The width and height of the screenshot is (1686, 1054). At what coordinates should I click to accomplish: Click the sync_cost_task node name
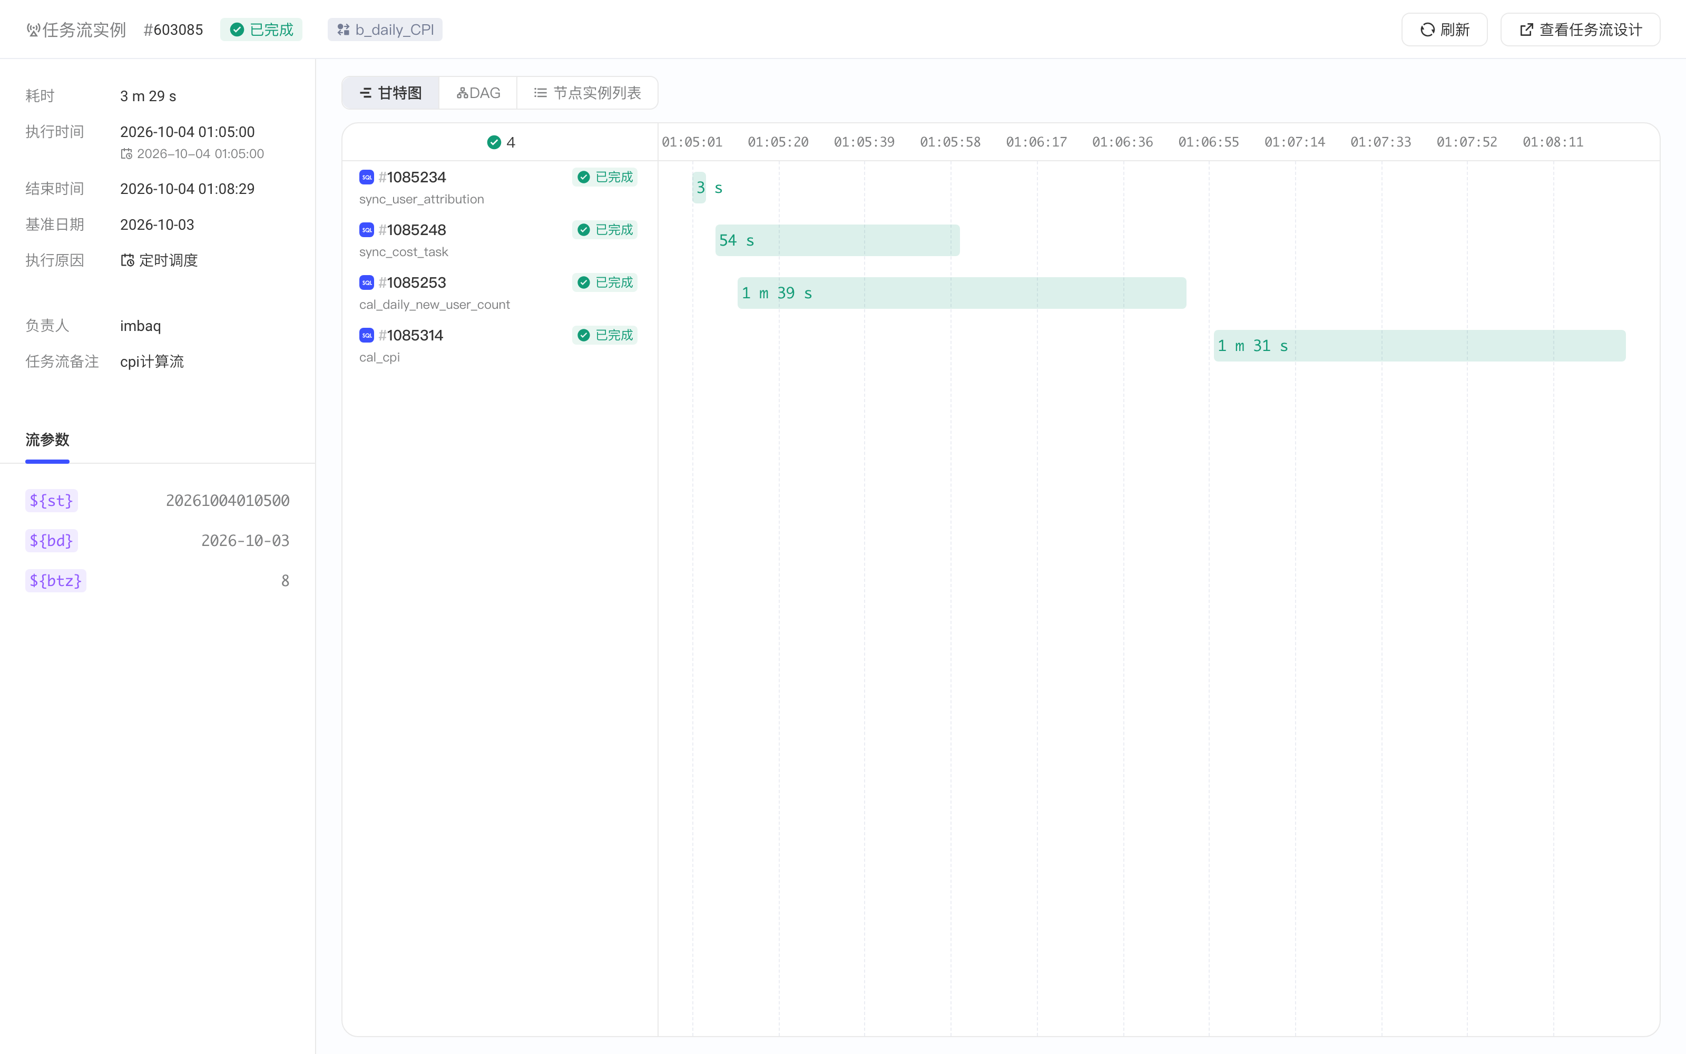click(x=404, y=252)
